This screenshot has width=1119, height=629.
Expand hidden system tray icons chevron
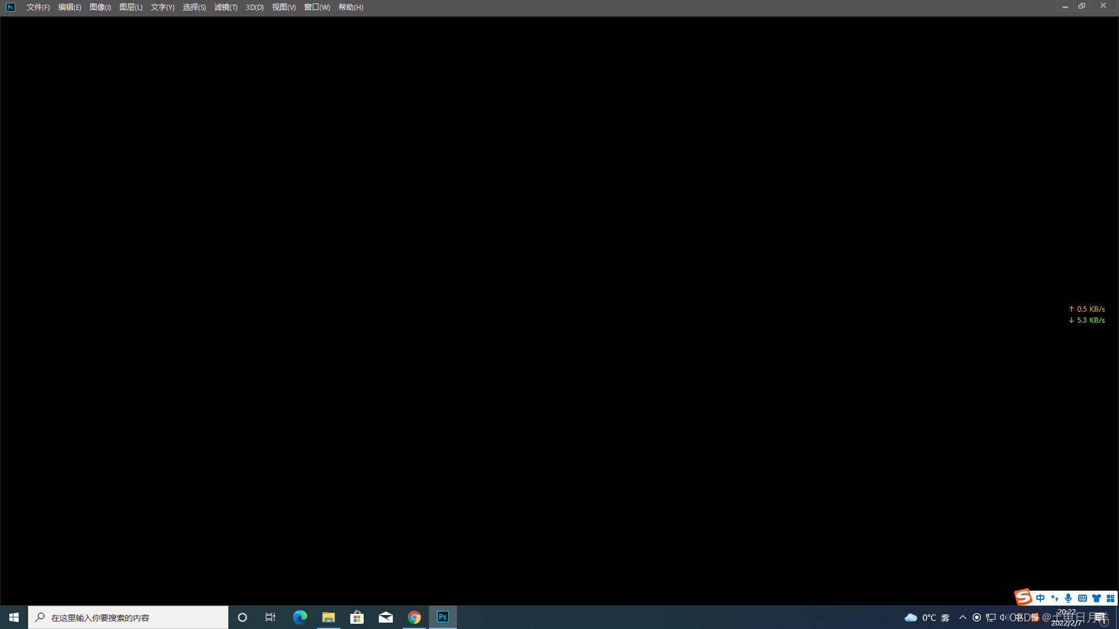962,617
